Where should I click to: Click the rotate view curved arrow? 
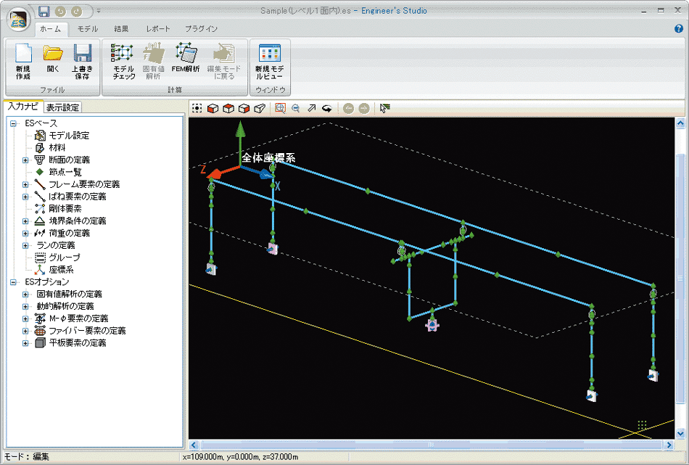326,109
